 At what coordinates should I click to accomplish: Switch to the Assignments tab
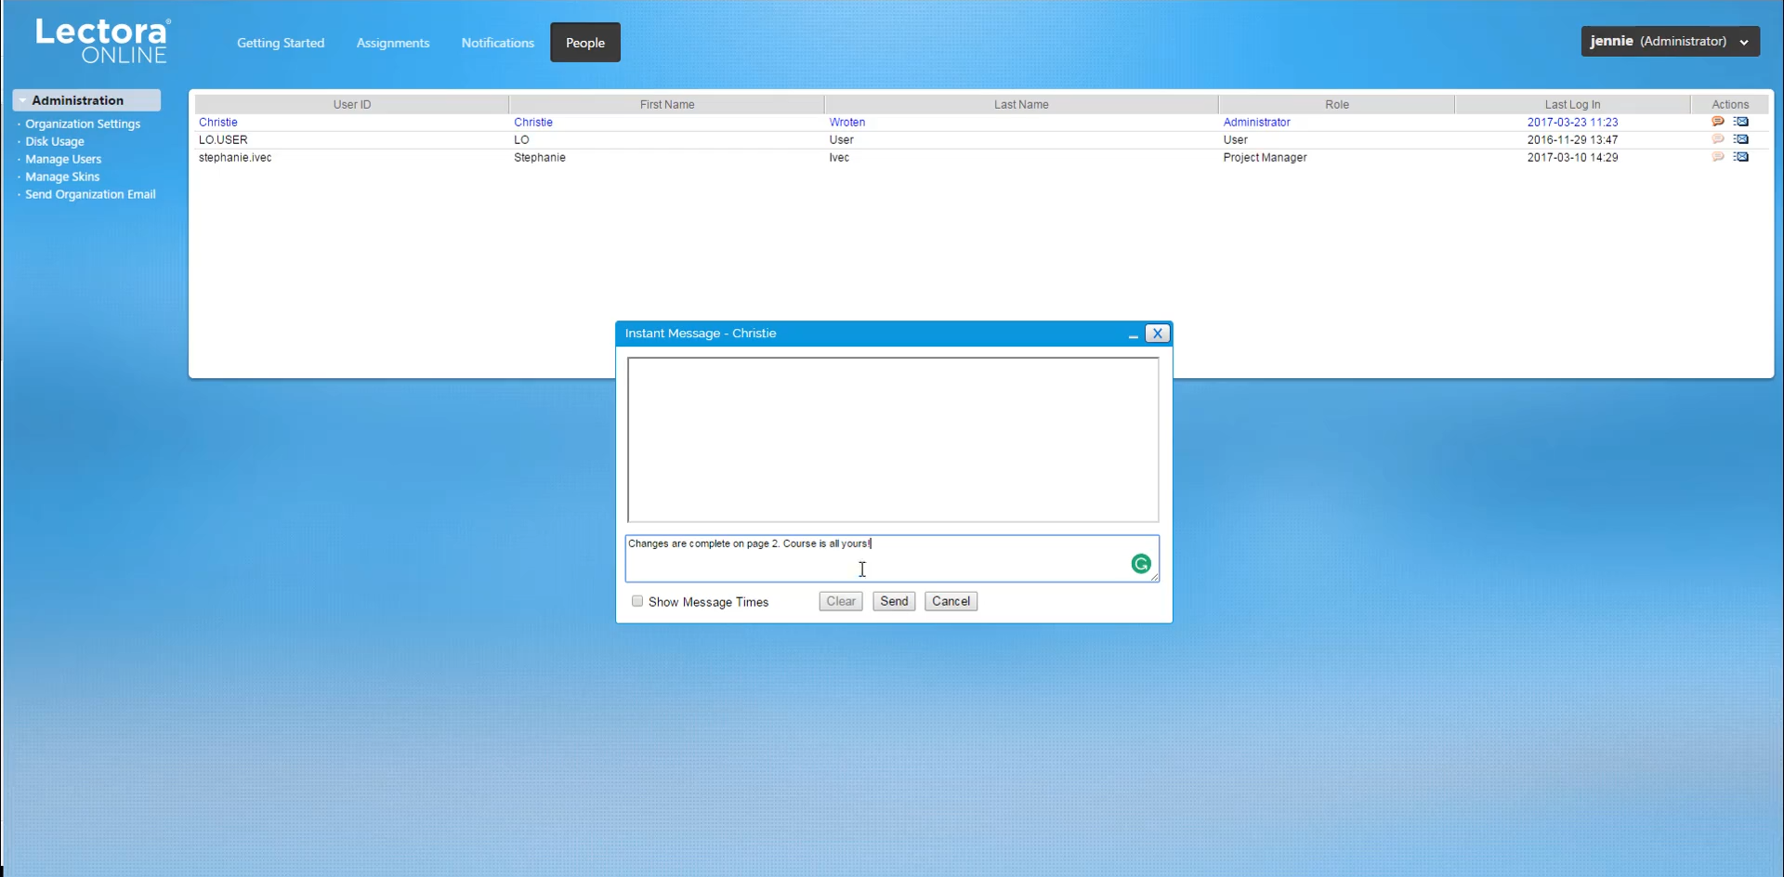coord(393,43)
